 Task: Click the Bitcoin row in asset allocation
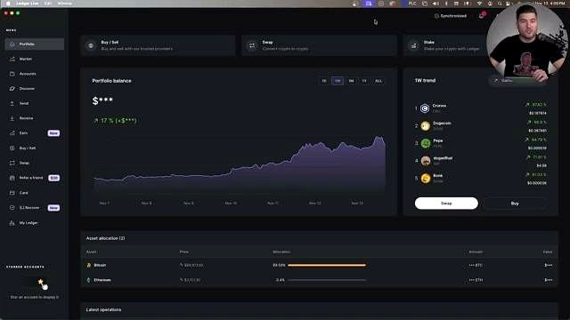319,265
